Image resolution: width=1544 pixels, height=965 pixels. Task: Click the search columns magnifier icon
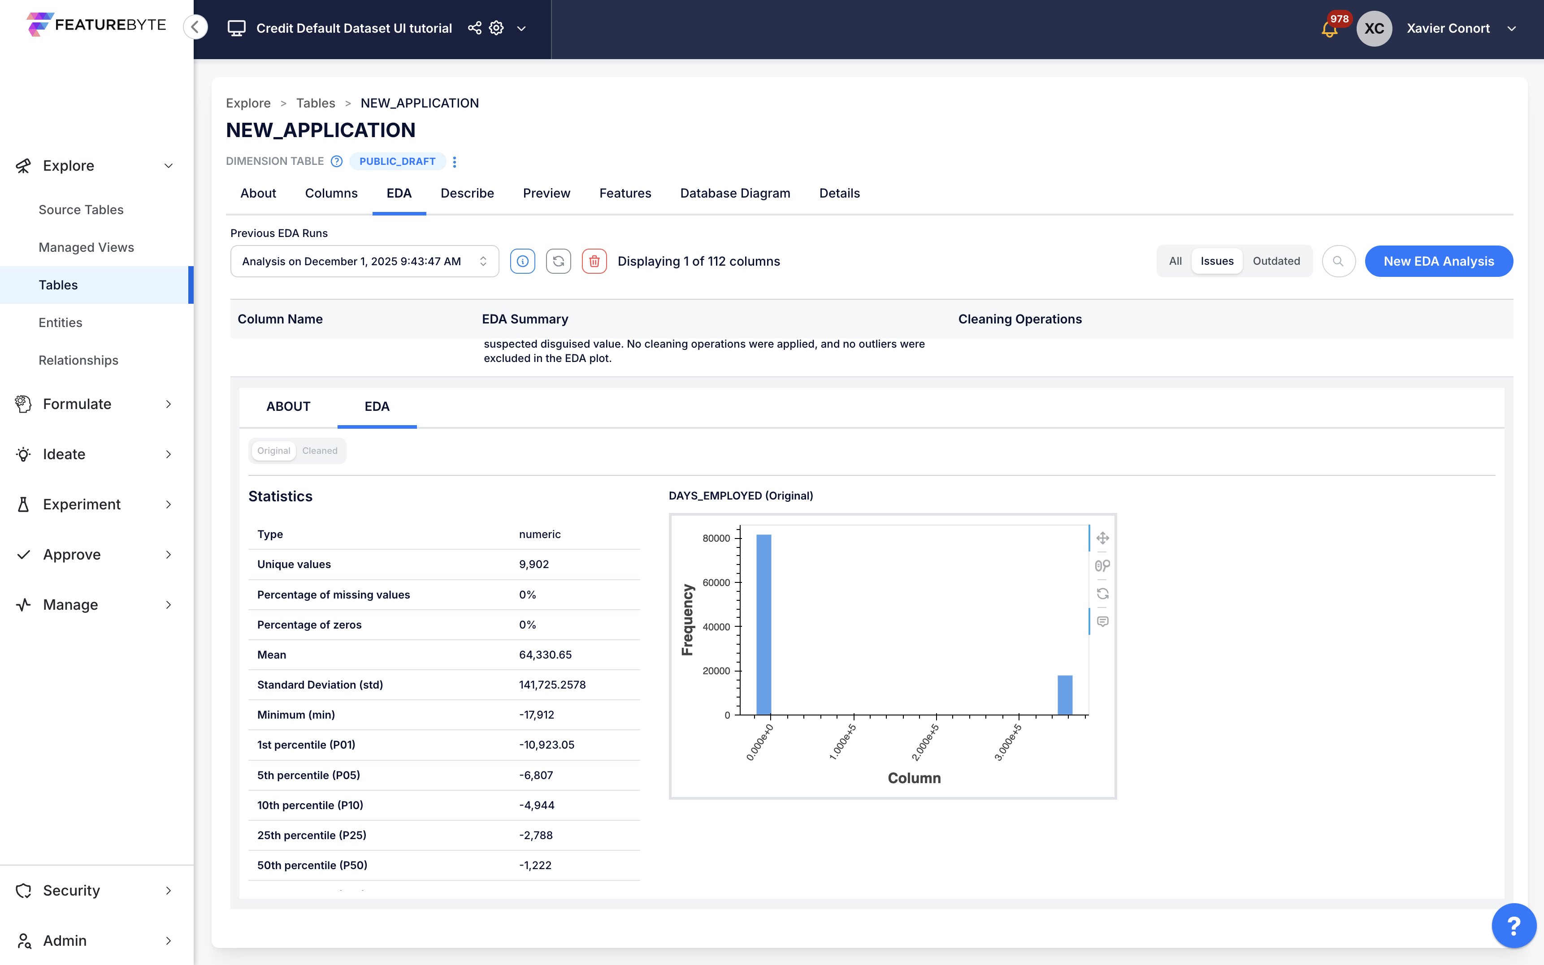[x=1338, y=261]
